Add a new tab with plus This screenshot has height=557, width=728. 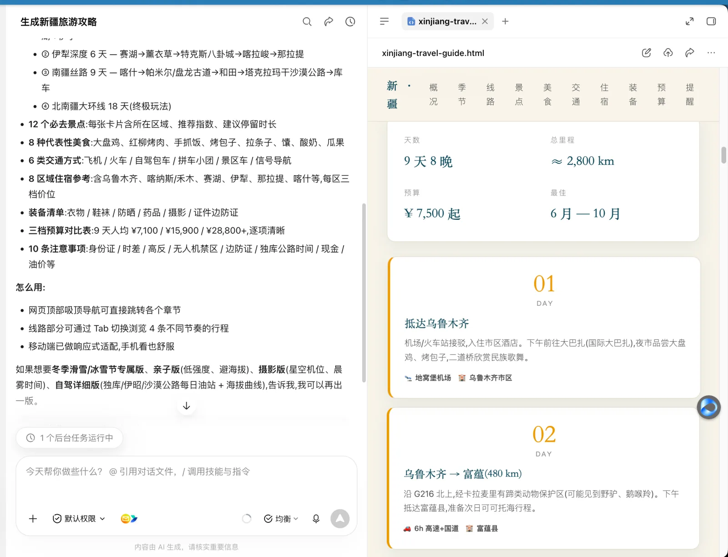[505, 21]
